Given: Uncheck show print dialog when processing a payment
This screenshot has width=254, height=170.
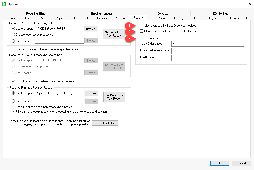Looking at the screenshot, I should pos(13,107).
